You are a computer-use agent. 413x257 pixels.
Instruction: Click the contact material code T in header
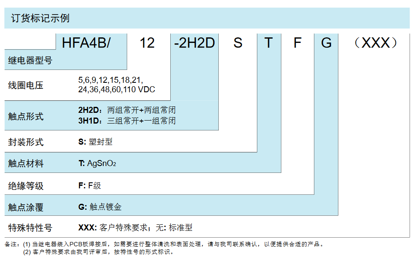[268, 43]
